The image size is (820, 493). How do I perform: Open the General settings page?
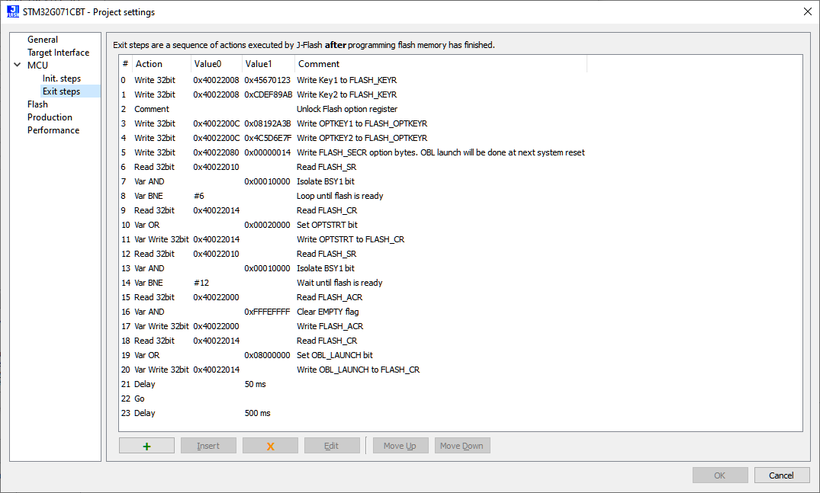coord(43,39)
